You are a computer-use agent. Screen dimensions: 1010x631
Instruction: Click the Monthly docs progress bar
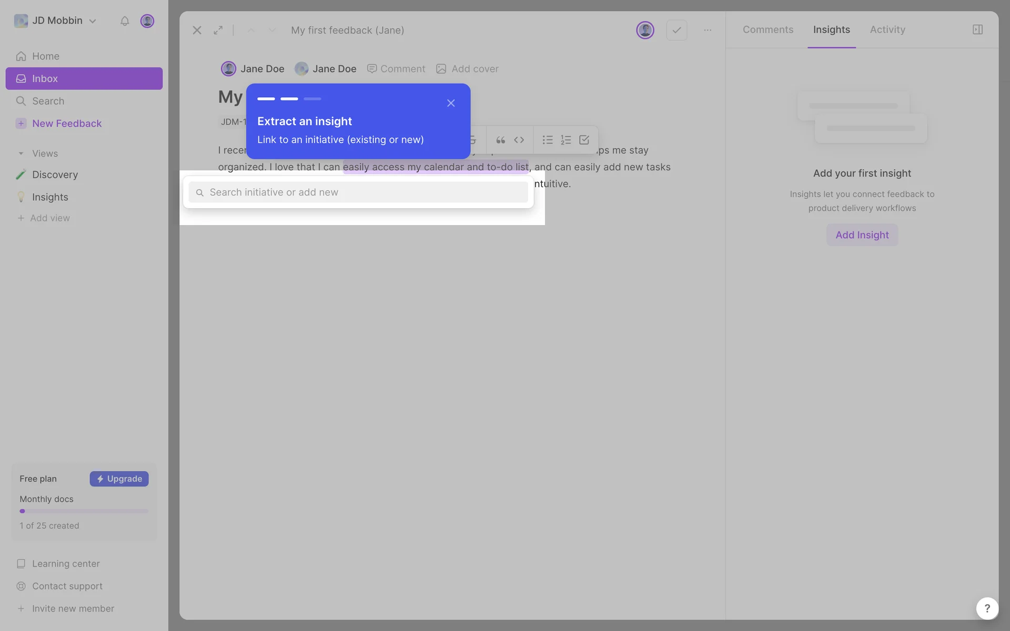pos(84,511)
